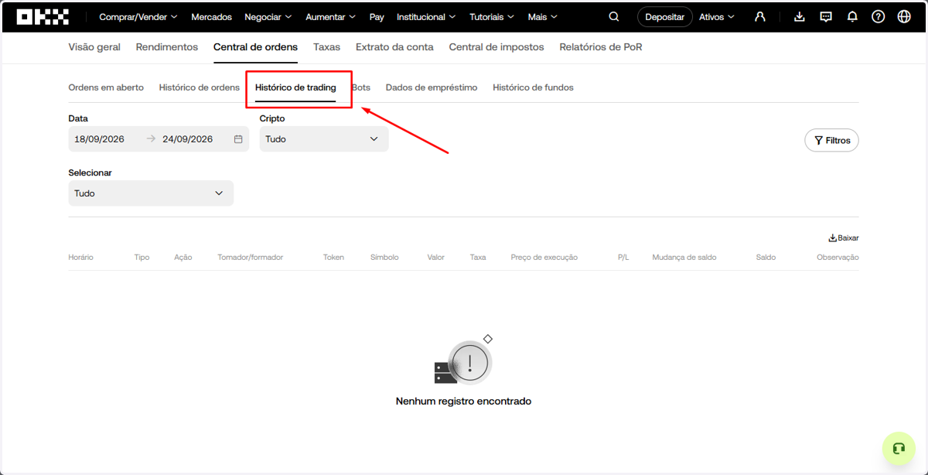The width and height of the screenshot is (928, 475).
Task: Select Histórico de ordens subtab
Action: (200, 87)
